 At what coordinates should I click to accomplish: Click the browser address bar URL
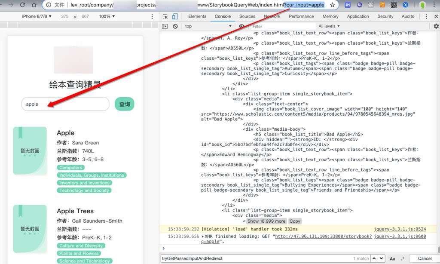pos(197,5)
